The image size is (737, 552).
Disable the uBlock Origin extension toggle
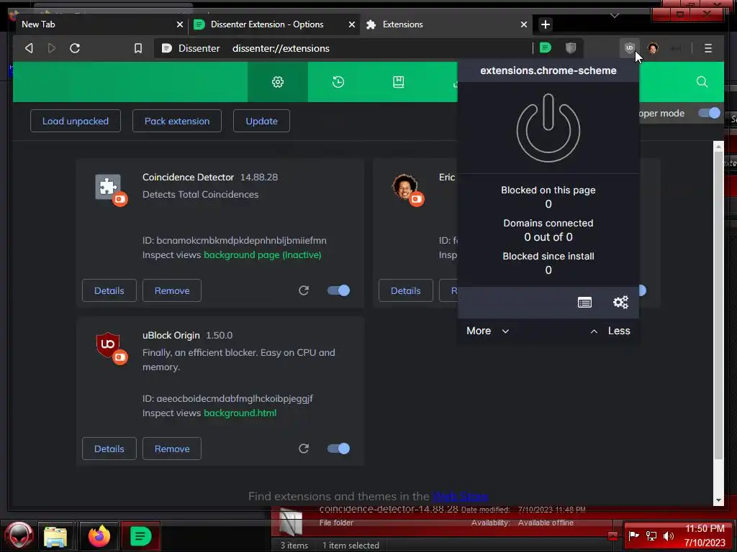[x=338, y=448]
